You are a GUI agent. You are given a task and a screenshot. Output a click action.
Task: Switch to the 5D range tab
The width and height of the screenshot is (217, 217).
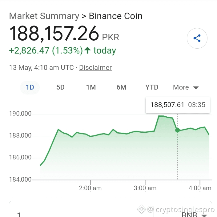click(x=60, y=87)
